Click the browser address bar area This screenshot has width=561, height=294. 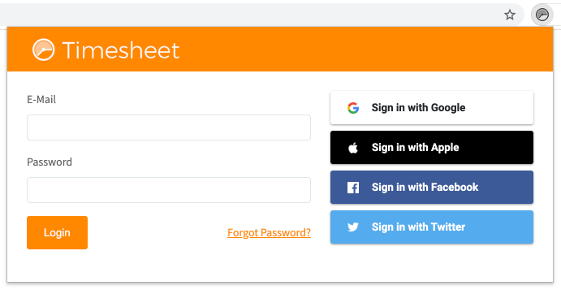(250, 15)
